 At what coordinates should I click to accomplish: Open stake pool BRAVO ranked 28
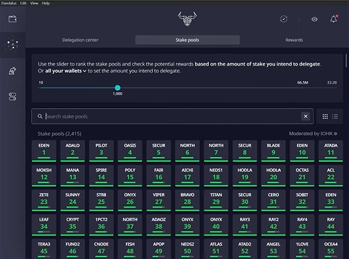[x=187, y=200]
